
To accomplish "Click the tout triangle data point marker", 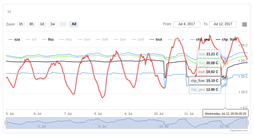I will pos(225,63).
